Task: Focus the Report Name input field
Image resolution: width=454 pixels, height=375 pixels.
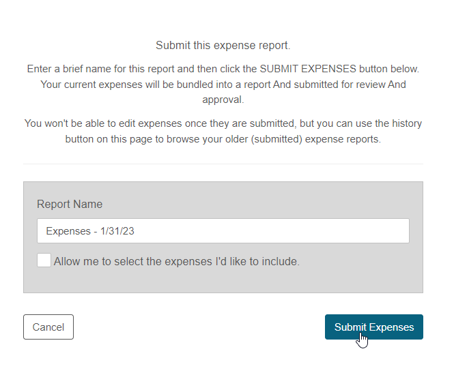Action: pos(223,230)
